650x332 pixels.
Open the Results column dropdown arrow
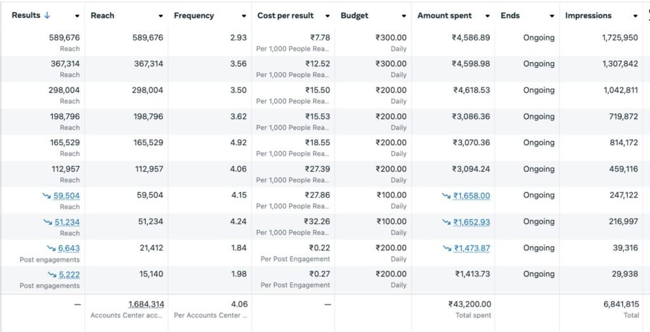(x=77, y=16)
